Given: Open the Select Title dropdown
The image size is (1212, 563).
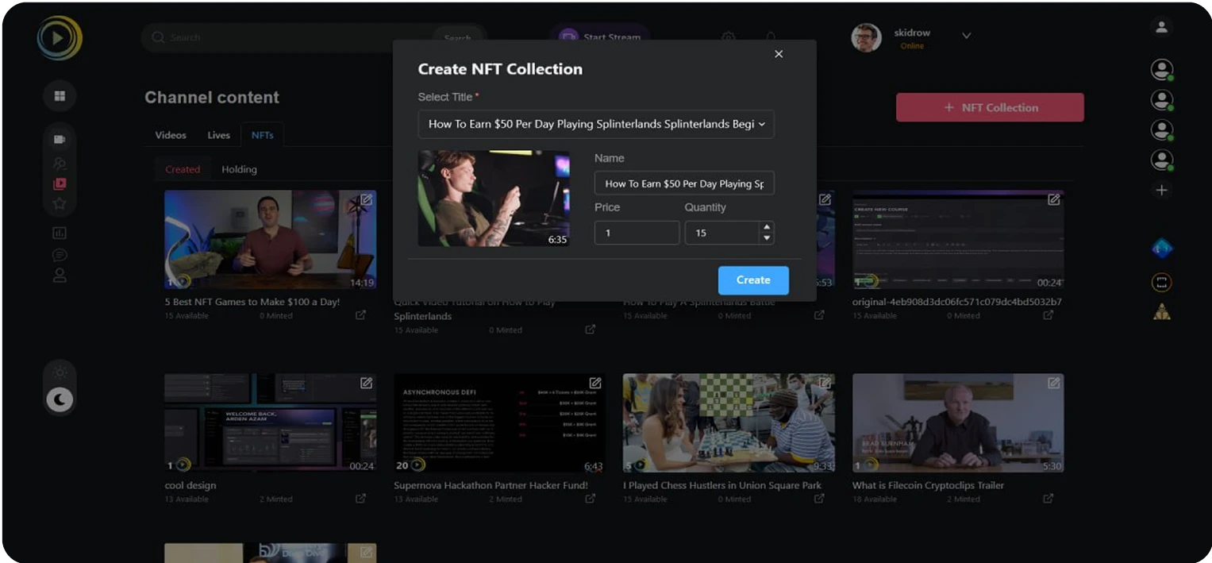Looking at the screenshot, I should coord(596,124).
